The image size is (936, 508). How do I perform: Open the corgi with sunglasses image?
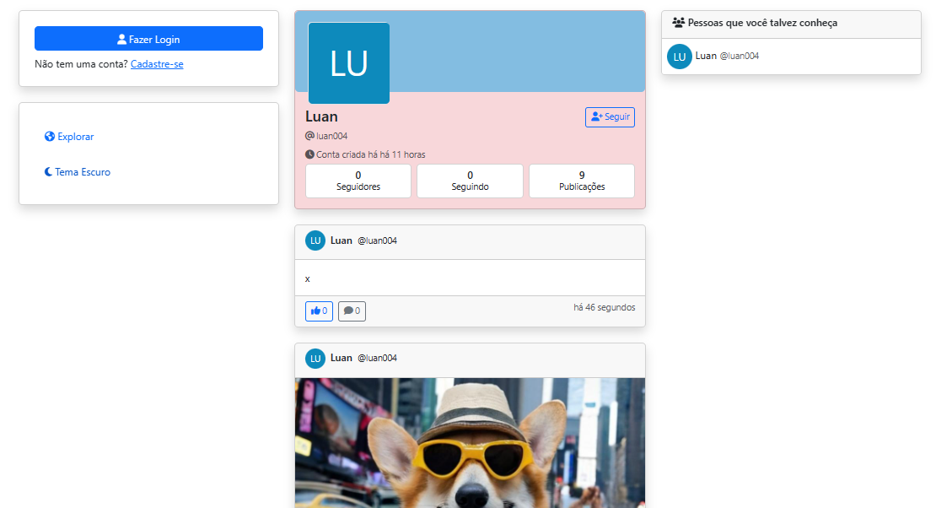click(x=470, y=443)
